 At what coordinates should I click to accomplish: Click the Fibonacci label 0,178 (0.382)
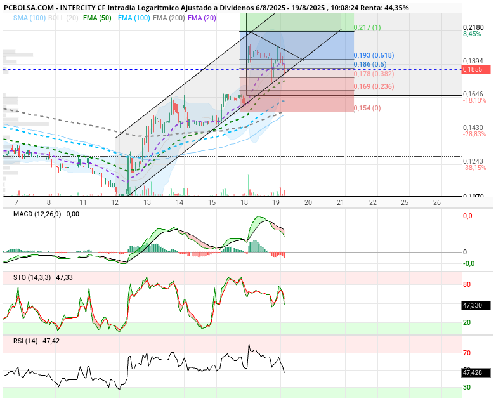point(374,74)
